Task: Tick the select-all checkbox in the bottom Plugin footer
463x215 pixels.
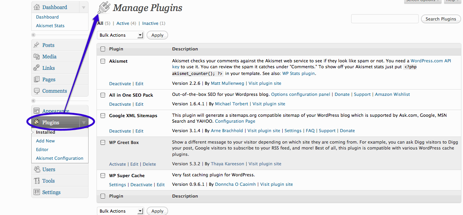Action: (103, 196)
